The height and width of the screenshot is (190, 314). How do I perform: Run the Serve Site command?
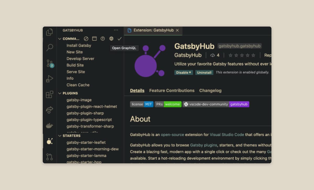tap(76, 72)
